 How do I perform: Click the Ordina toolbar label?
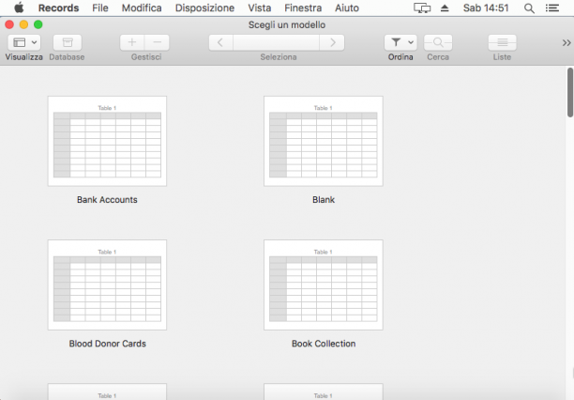click(x=400, y=57)
